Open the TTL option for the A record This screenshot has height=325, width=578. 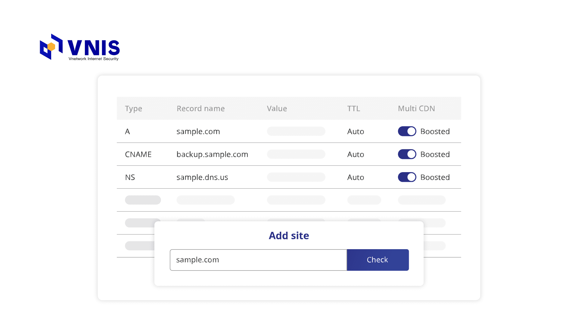[356, 131]
